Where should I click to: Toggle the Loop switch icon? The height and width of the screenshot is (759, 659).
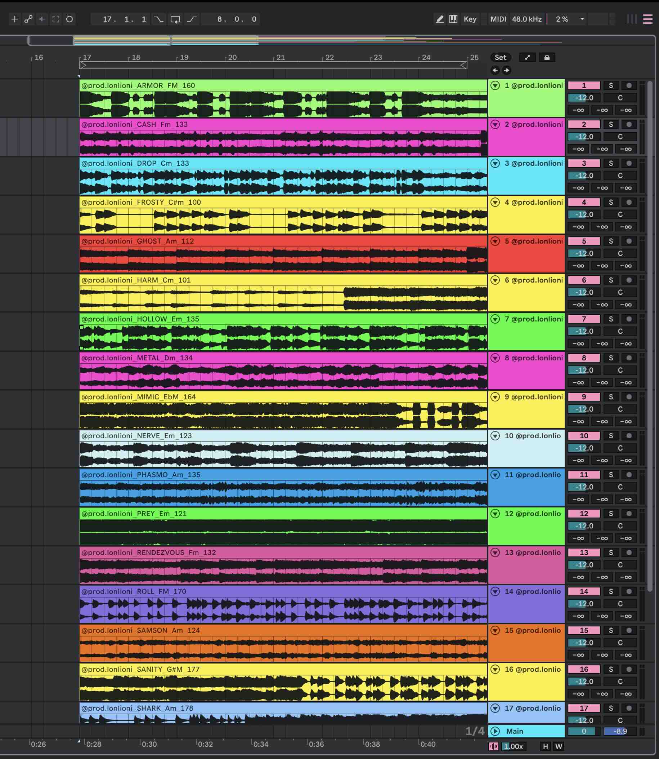(x=175, y=19)
